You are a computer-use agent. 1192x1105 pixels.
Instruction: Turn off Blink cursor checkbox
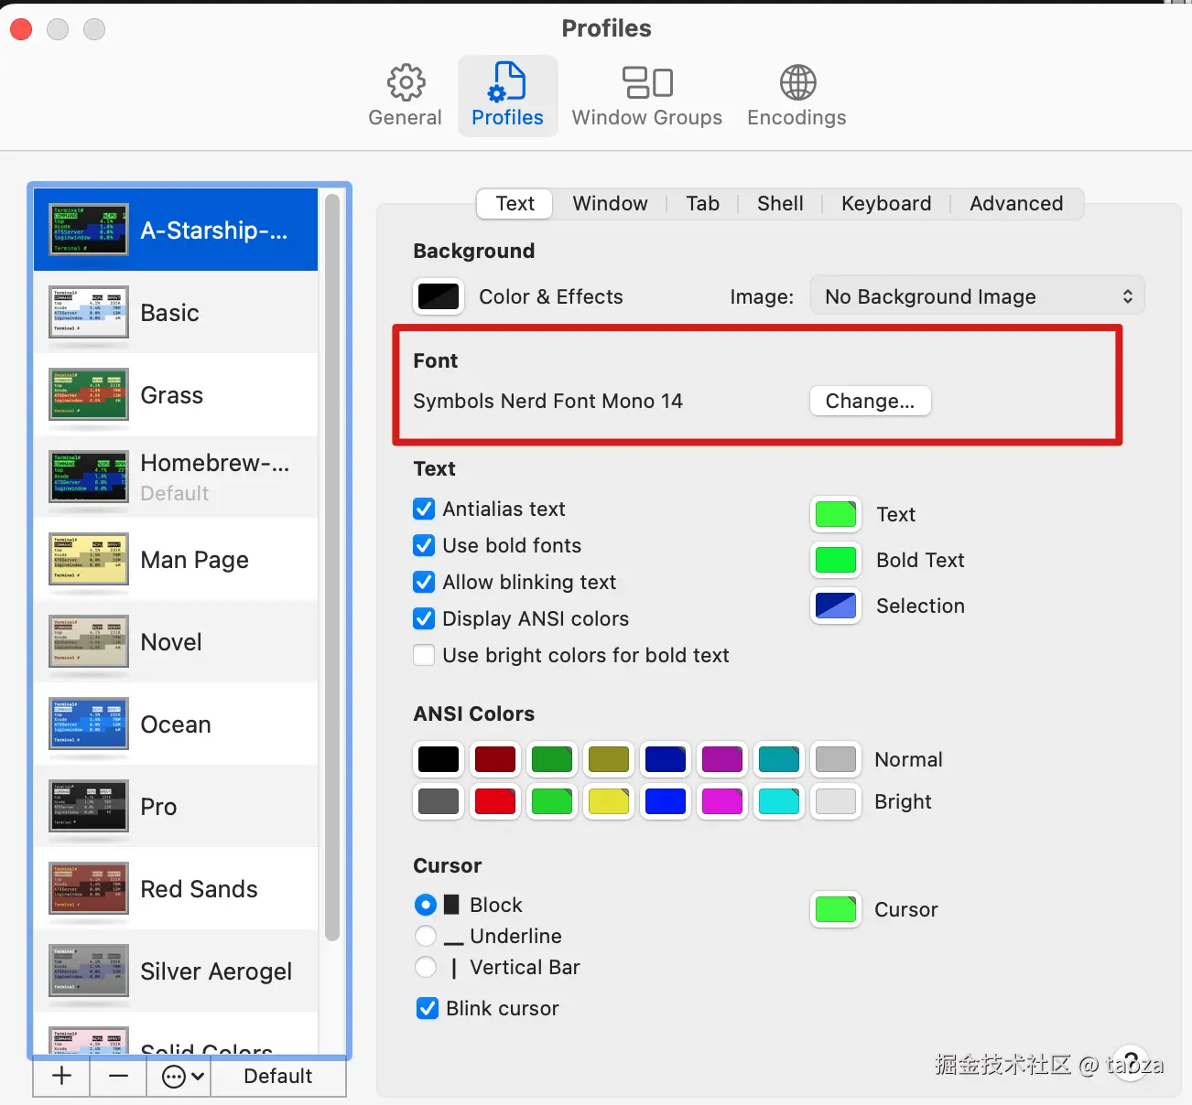click(427, 1008)
